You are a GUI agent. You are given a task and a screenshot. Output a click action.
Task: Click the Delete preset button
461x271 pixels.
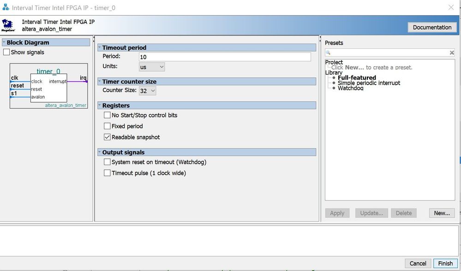[x=404, y=213]
